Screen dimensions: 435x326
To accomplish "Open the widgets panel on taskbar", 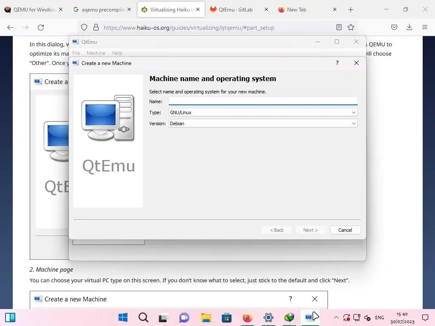I will click(x=10, y=318).
